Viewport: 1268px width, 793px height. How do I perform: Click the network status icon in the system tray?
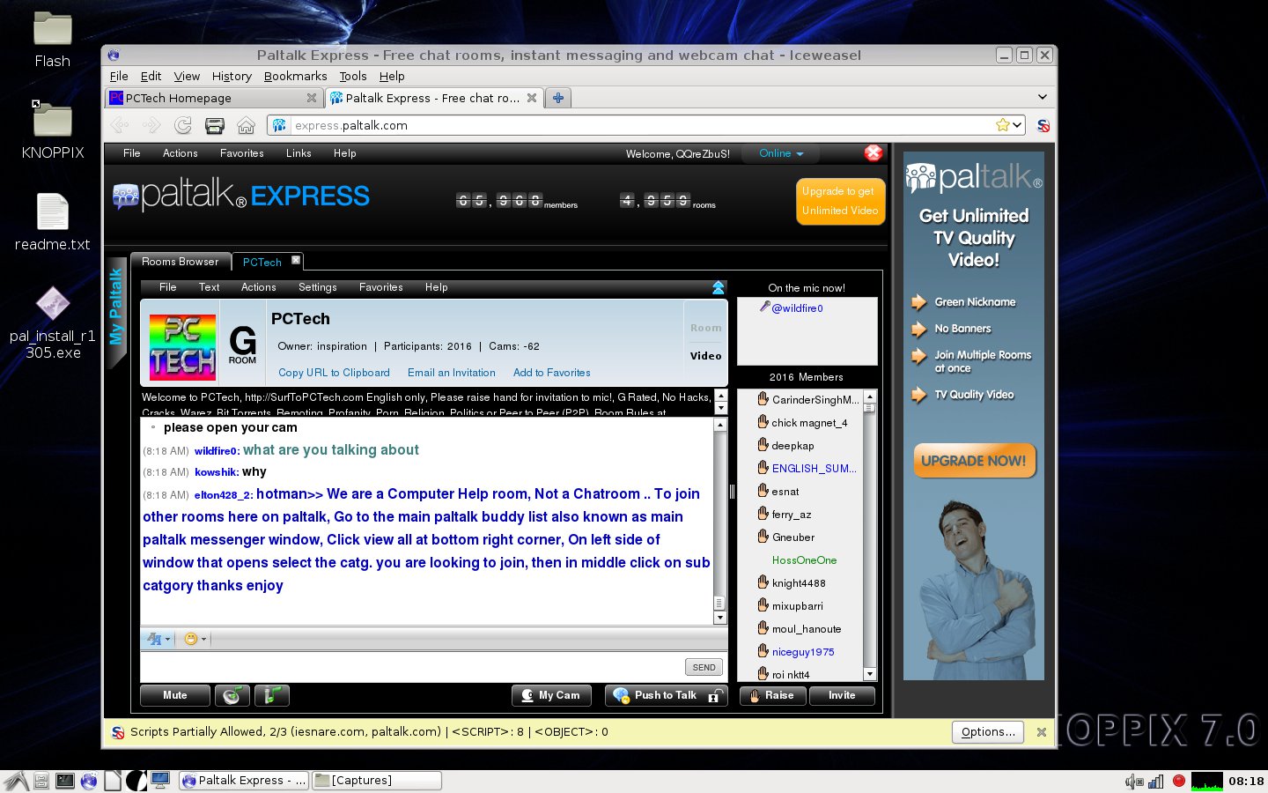(1156, 781)
